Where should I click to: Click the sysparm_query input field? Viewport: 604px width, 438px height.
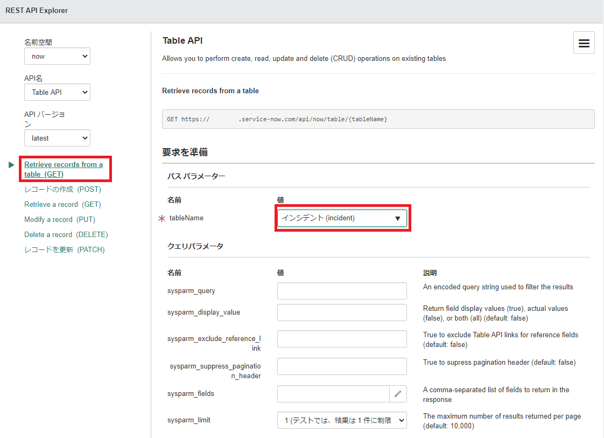[x=342, y=290]
